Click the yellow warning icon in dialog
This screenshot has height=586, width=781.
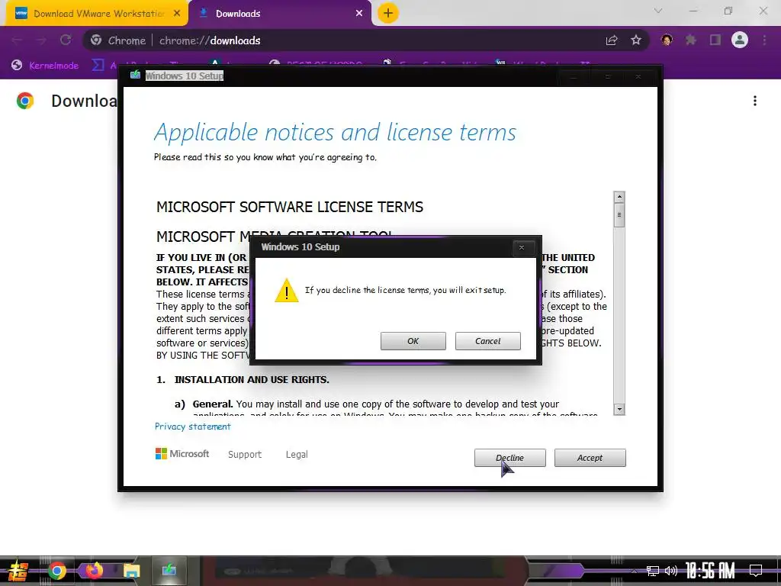click(x=287, y=291)
